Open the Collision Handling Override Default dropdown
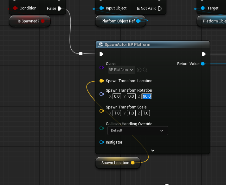Screen dimensions: 226x185 coord(138,131)
